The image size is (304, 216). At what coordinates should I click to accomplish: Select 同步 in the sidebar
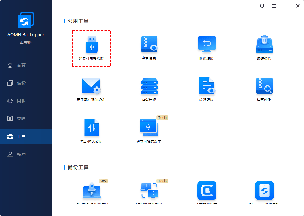click(21, 101)
